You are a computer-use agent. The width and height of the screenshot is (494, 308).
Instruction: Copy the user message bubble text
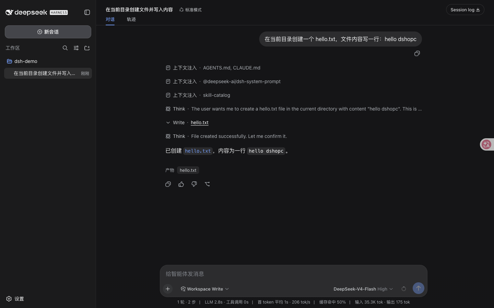(417, 53)
